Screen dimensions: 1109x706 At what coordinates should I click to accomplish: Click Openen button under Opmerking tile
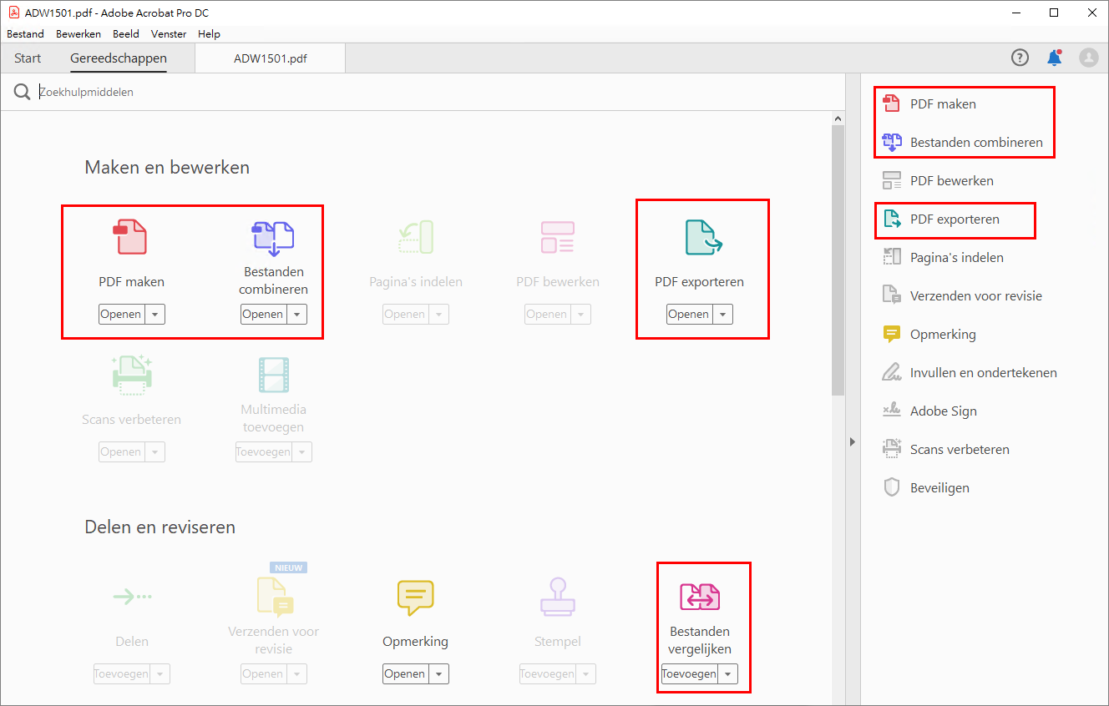(x=406, y=674)
